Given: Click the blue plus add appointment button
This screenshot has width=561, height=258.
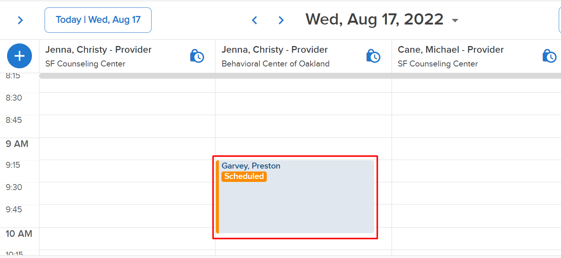Looking at the screenshot, I should [x=19, y=56].
